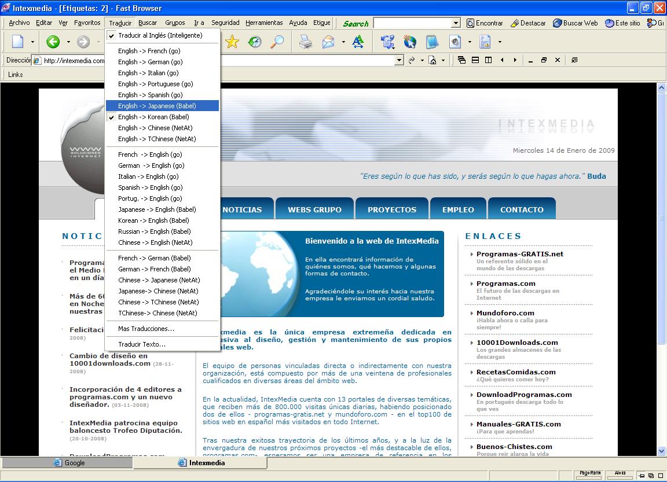Open the NOTICIAS navigation tab
667x482 pixels.
coord(242,209)
